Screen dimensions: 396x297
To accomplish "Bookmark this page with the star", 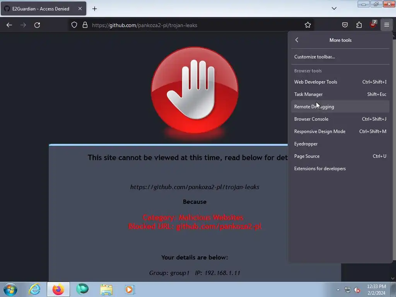I will pyautogui.click(x=307, y=25).
